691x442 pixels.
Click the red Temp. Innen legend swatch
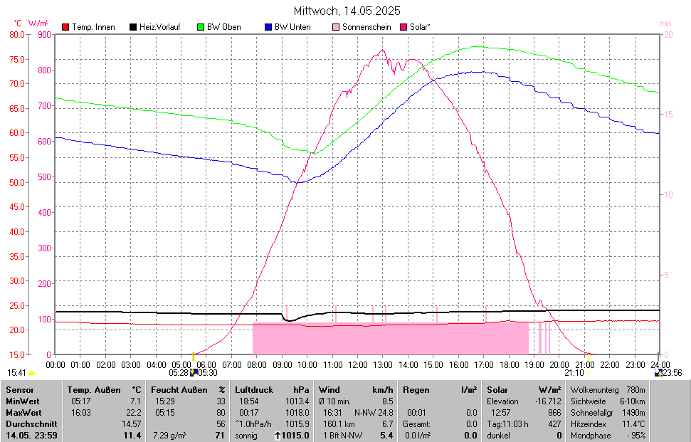(65, 27)
